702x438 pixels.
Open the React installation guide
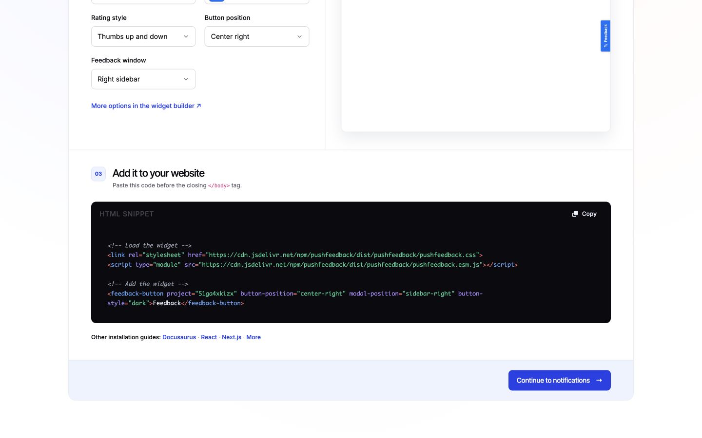209,337
